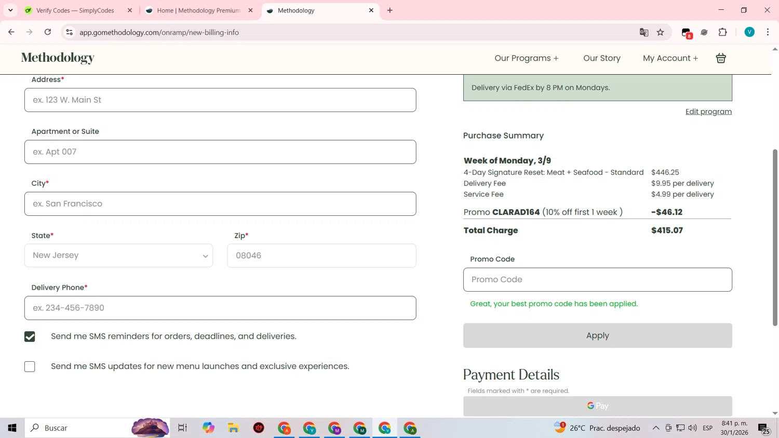
Task: Reload the page
Action: click(48, 32)
